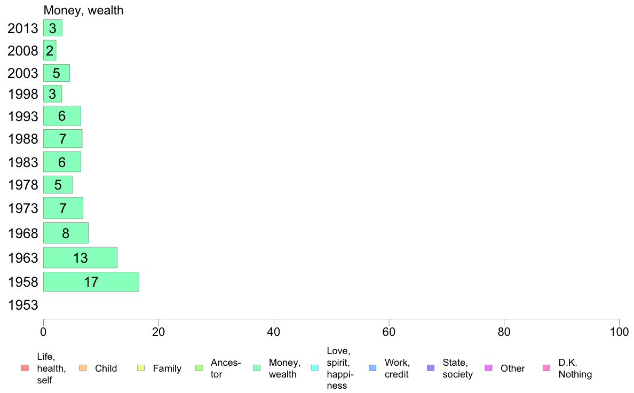
Task: Select the 1988 bar showing 7
Action: tap(62, 138)
